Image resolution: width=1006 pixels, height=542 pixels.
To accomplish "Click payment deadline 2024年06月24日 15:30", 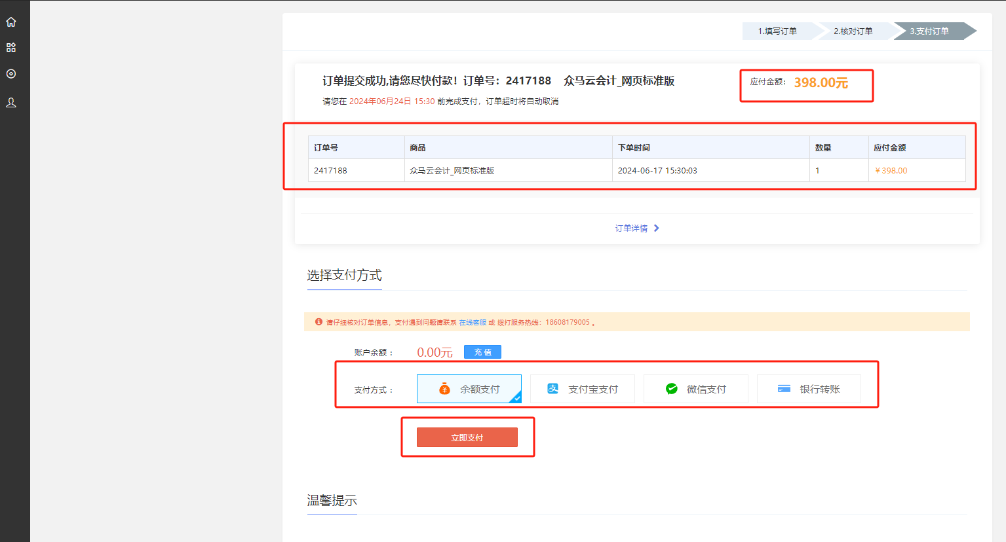I will click(392, 101).
